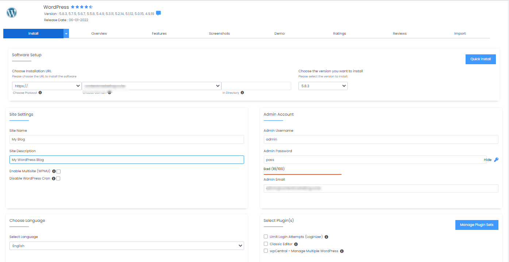509x262 pixels.
Task: Click the Disable WordPress Cron info icon
Action: coord(54,178)
